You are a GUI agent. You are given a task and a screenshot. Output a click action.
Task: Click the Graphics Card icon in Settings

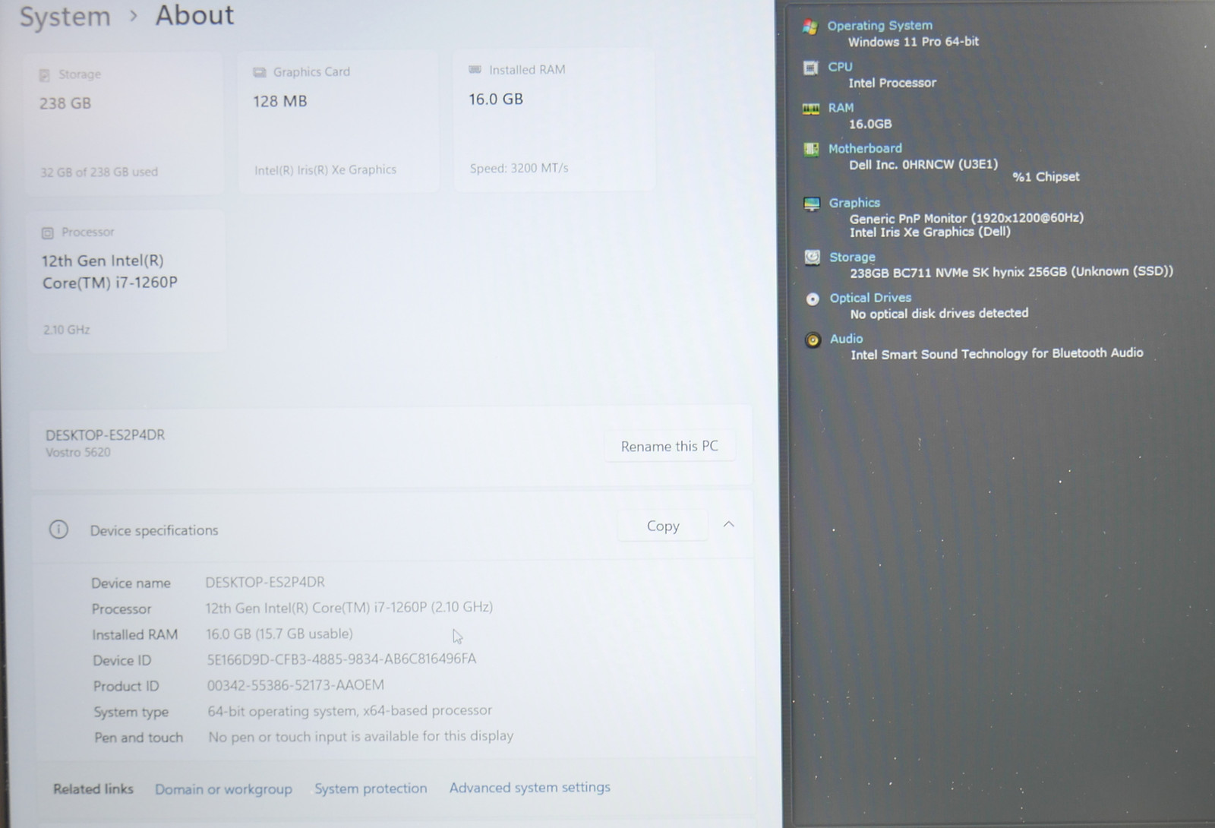point(259,72)
